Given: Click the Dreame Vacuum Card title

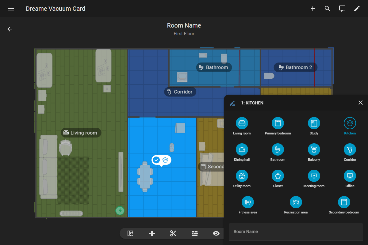Looking at the screenshot, I should (x=56, y=9).
